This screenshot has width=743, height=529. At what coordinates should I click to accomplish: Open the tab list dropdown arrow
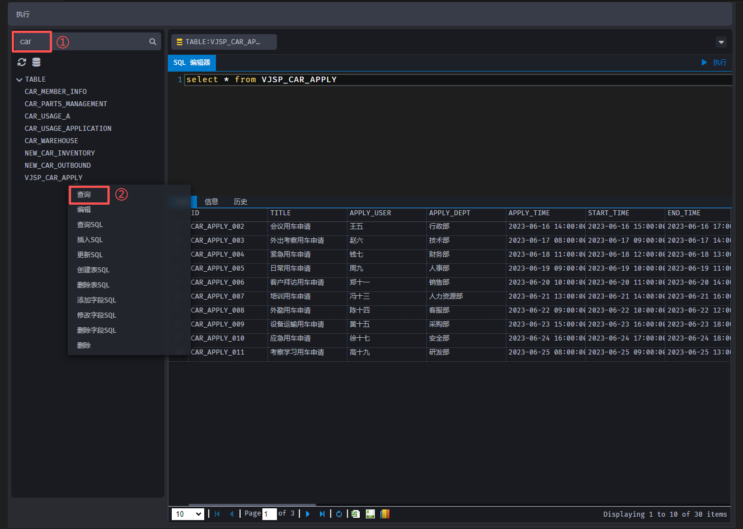pyautogui.click(x=721, y=42)
